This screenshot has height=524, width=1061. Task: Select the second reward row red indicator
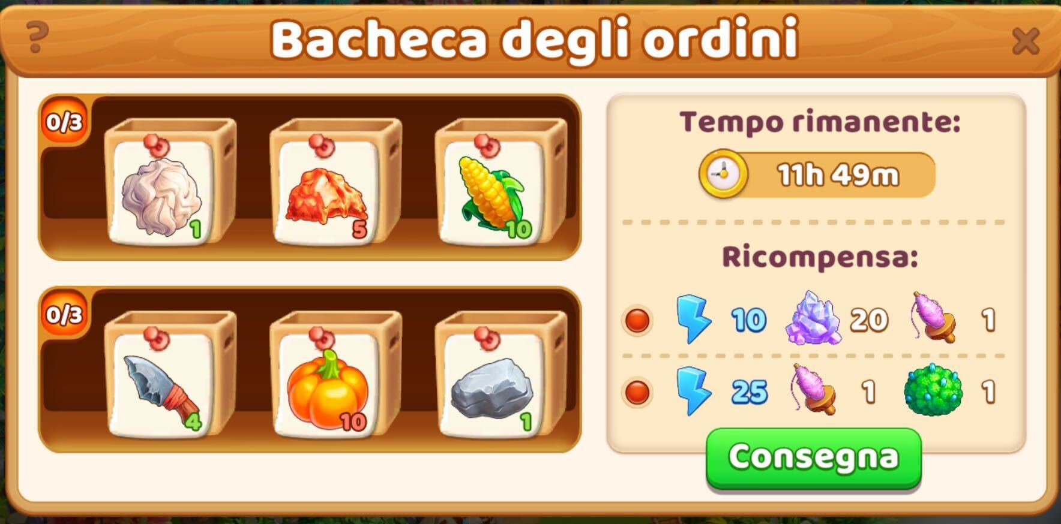(637, 393)
